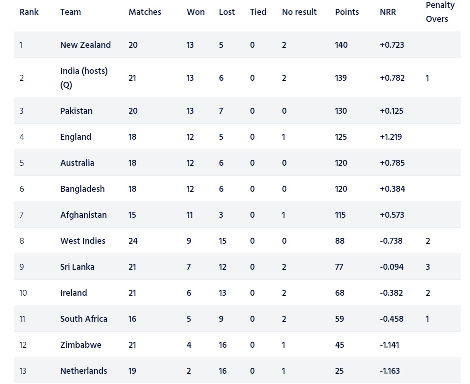470x384 pixels.
Task: Select the Penalty Overs column header
Action: [x=439, y=12]
